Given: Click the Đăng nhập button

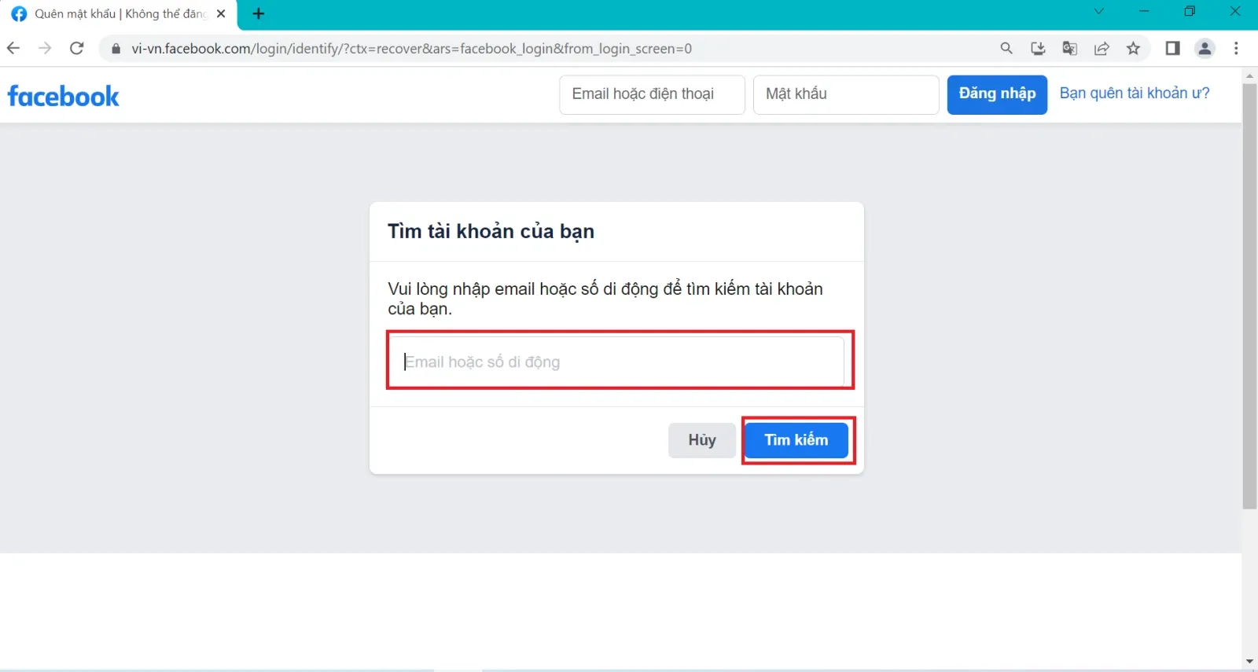Looking at the screenshot, I should (997, 94).
